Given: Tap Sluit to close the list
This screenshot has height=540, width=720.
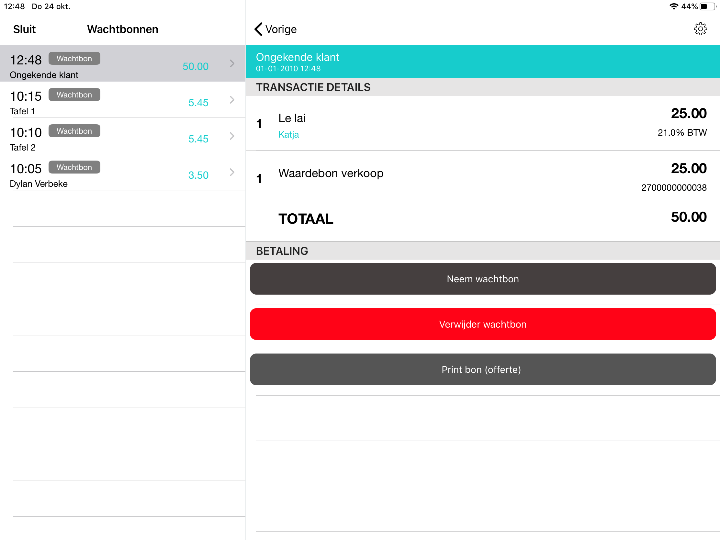Looking at the screenshot, I should pos(24,29).
